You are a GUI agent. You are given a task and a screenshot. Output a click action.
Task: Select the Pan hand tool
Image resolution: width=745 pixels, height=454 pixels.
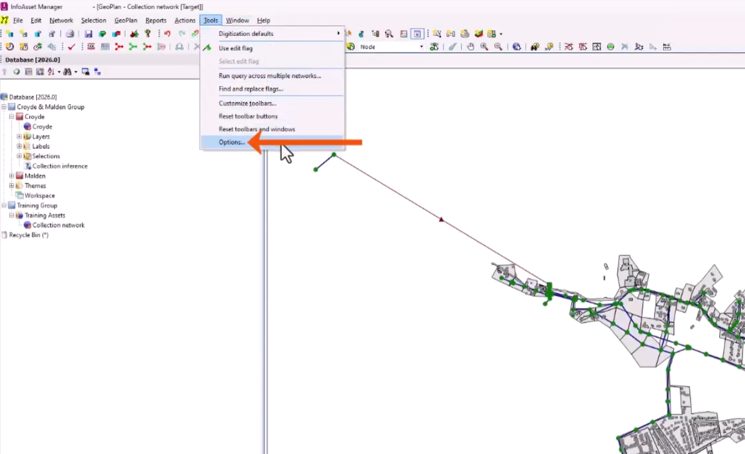470,47
